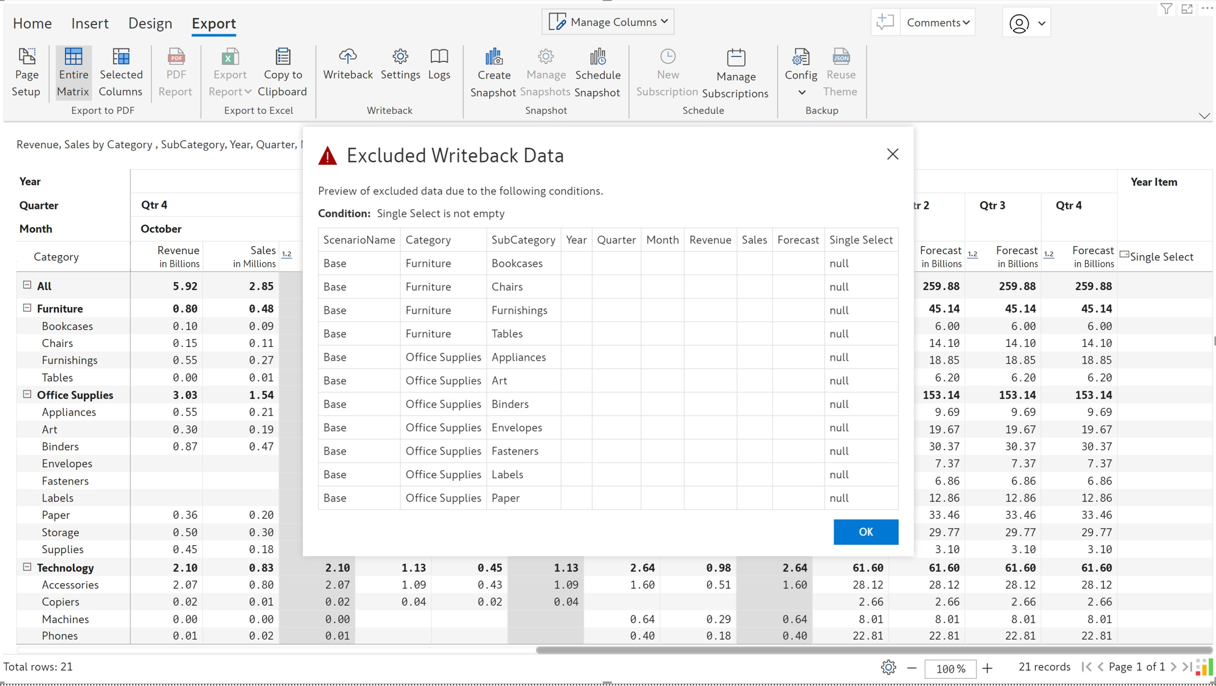
Task: Collapse the Office Supplies category row
Action: pos(27,394)
